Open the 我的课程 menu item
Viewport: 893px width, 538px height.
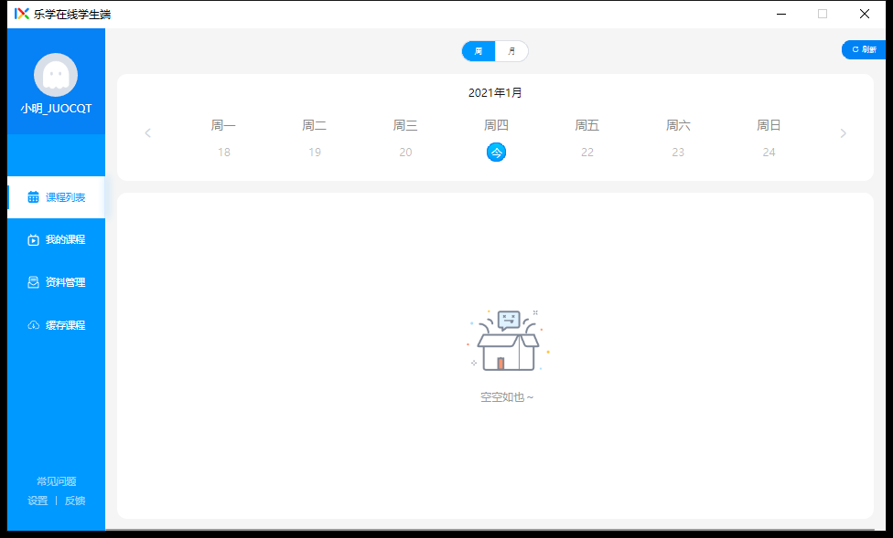65,240
